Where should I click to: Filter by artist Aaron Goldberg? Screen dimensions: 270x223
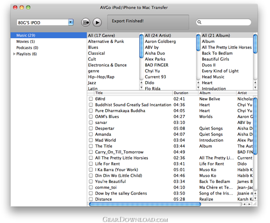[x=160, y=41]
